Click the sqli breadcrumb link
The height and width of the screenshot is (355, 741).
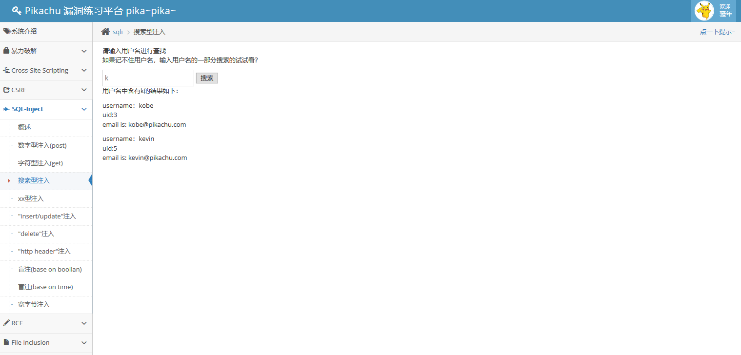tap(118, 32)
